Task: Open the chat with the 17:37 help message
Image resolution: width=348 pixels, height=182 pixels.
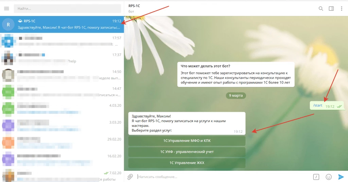Action: pyautogui.click(x=62, y=58)
